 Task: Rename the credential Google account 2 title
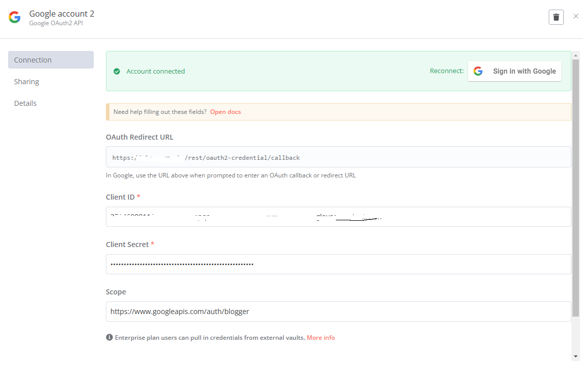[62, 14]
